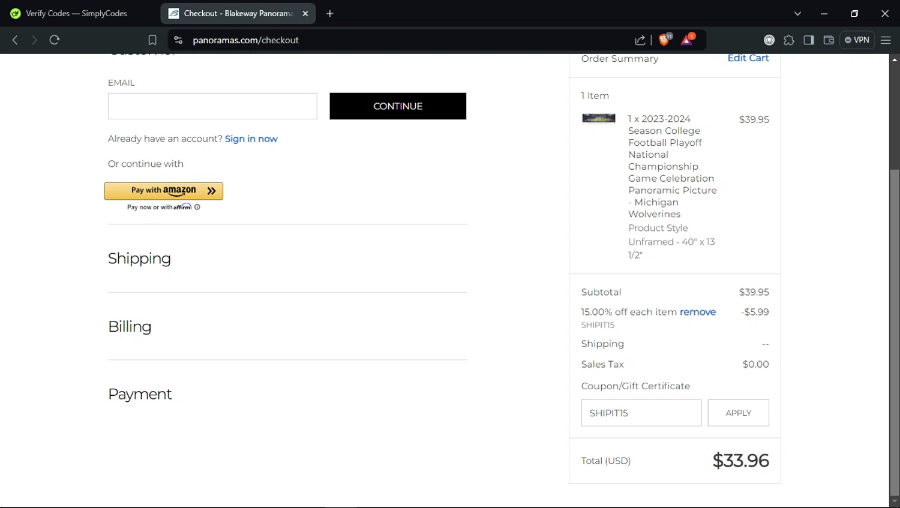The image size is (900, 508).
Task: Select the Checkout Blakeway Panoramas tab
Action: 238,13
